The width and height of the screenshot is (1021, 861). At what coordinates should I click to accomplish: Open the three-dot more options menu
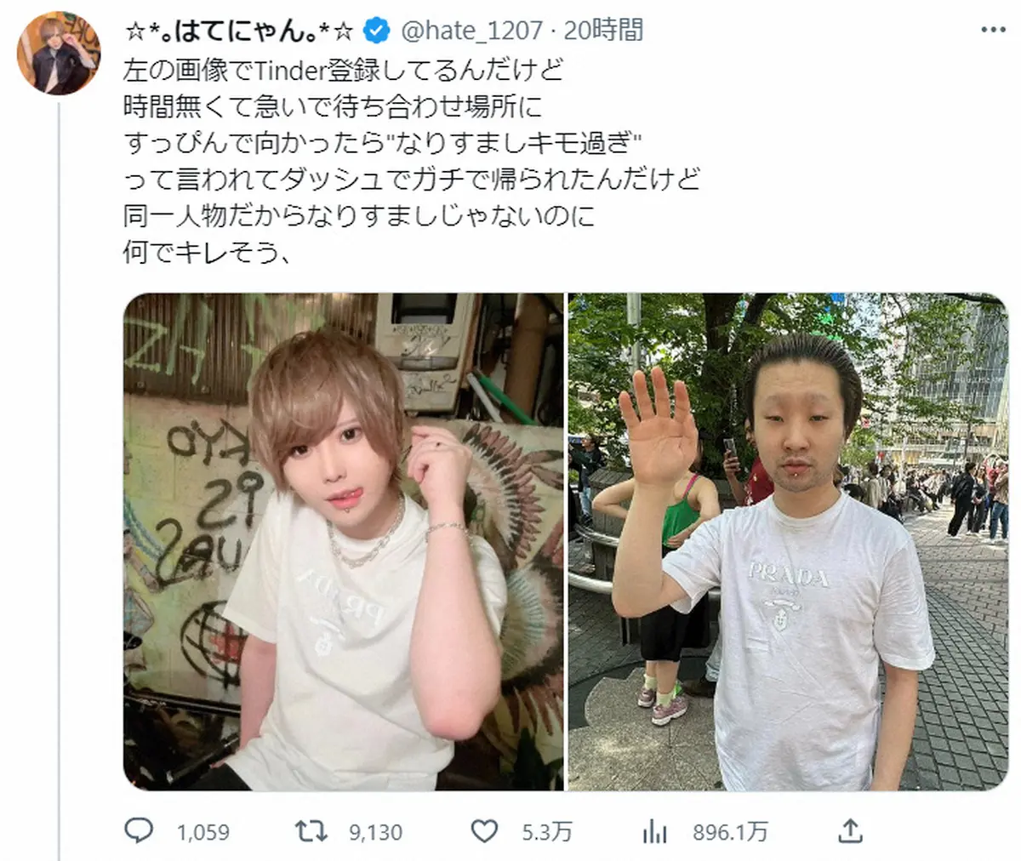tap(993, 30)
